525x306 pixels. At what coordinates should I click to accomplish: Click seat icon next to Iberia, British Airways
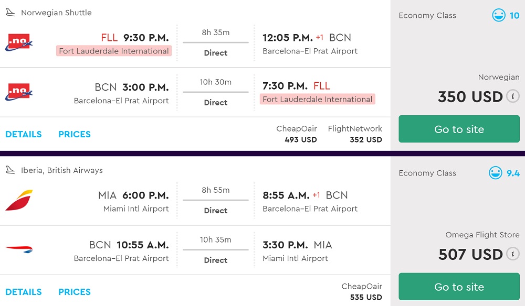10,170
